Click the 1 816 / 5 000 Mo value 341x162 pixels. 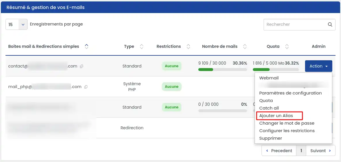pos(269,63)
